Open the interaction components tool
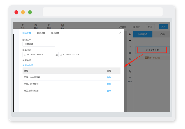185x129 pixels. (x=49, y=26)
